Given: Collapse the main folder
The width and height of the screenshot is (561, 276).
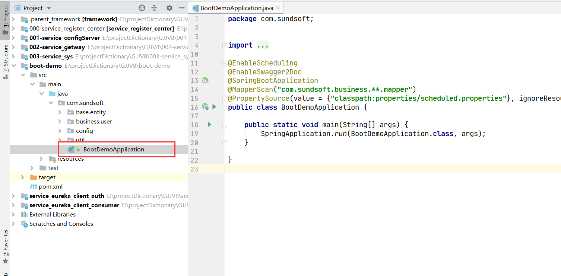Looking at the screenshot, I should [32, 84].
